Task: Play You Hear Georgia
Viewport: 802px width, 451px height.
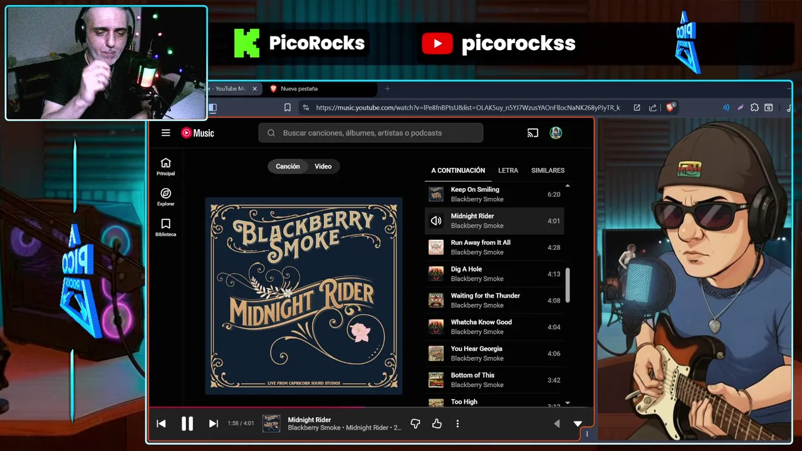Action: (494, 353)
